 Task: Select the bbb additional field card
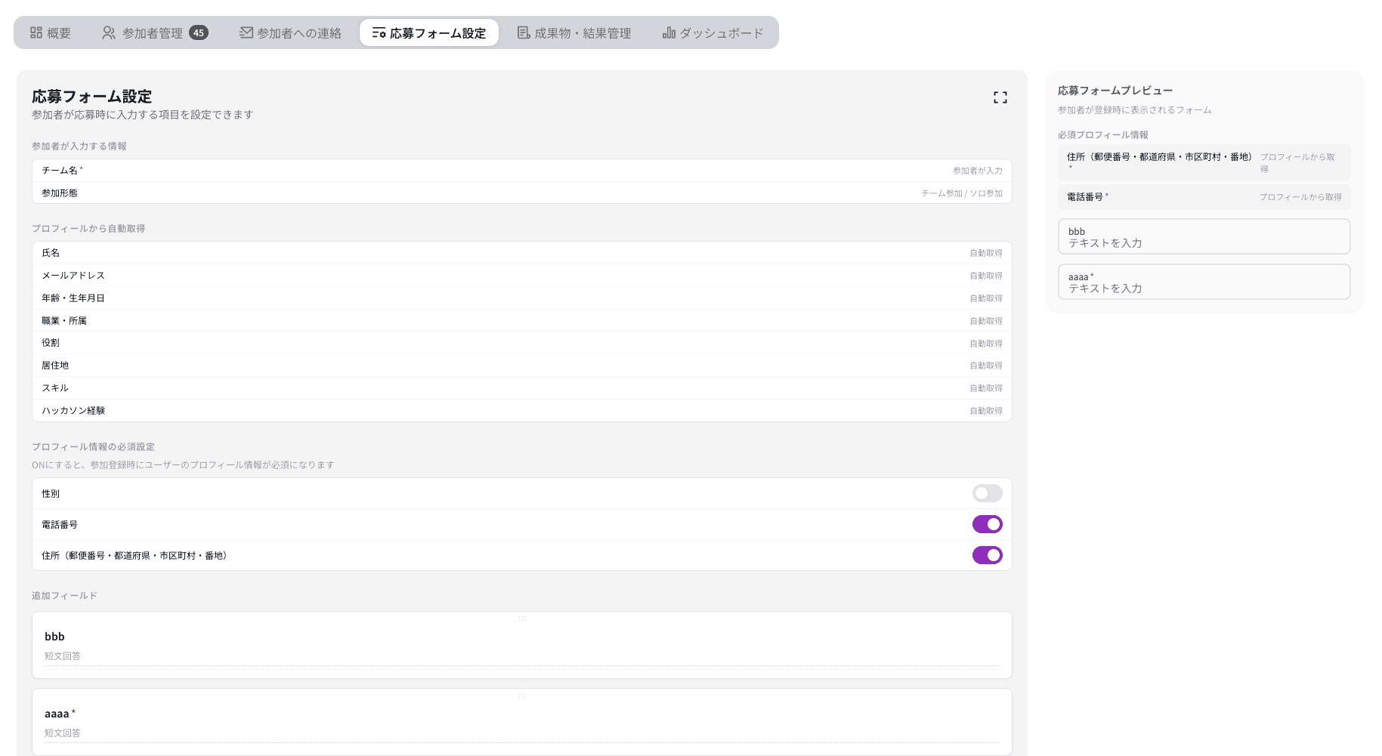(521, 646)
